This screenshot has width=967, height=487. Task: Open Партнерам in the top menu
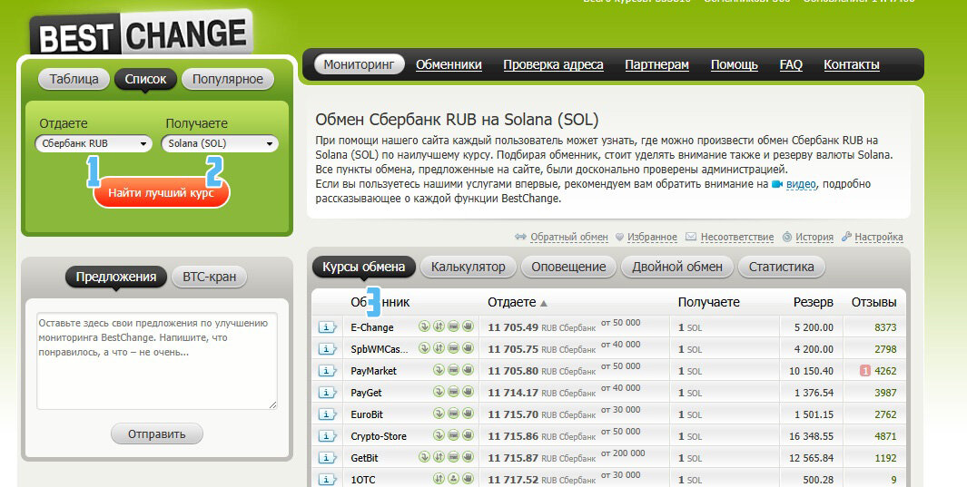click(x=656, y=64)
